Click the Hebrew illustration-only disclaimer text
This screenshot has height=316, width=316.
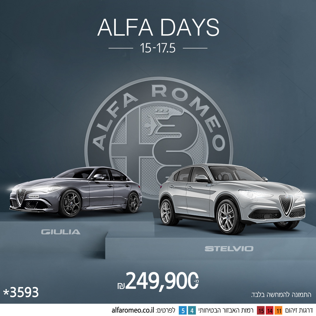[281, 295]
